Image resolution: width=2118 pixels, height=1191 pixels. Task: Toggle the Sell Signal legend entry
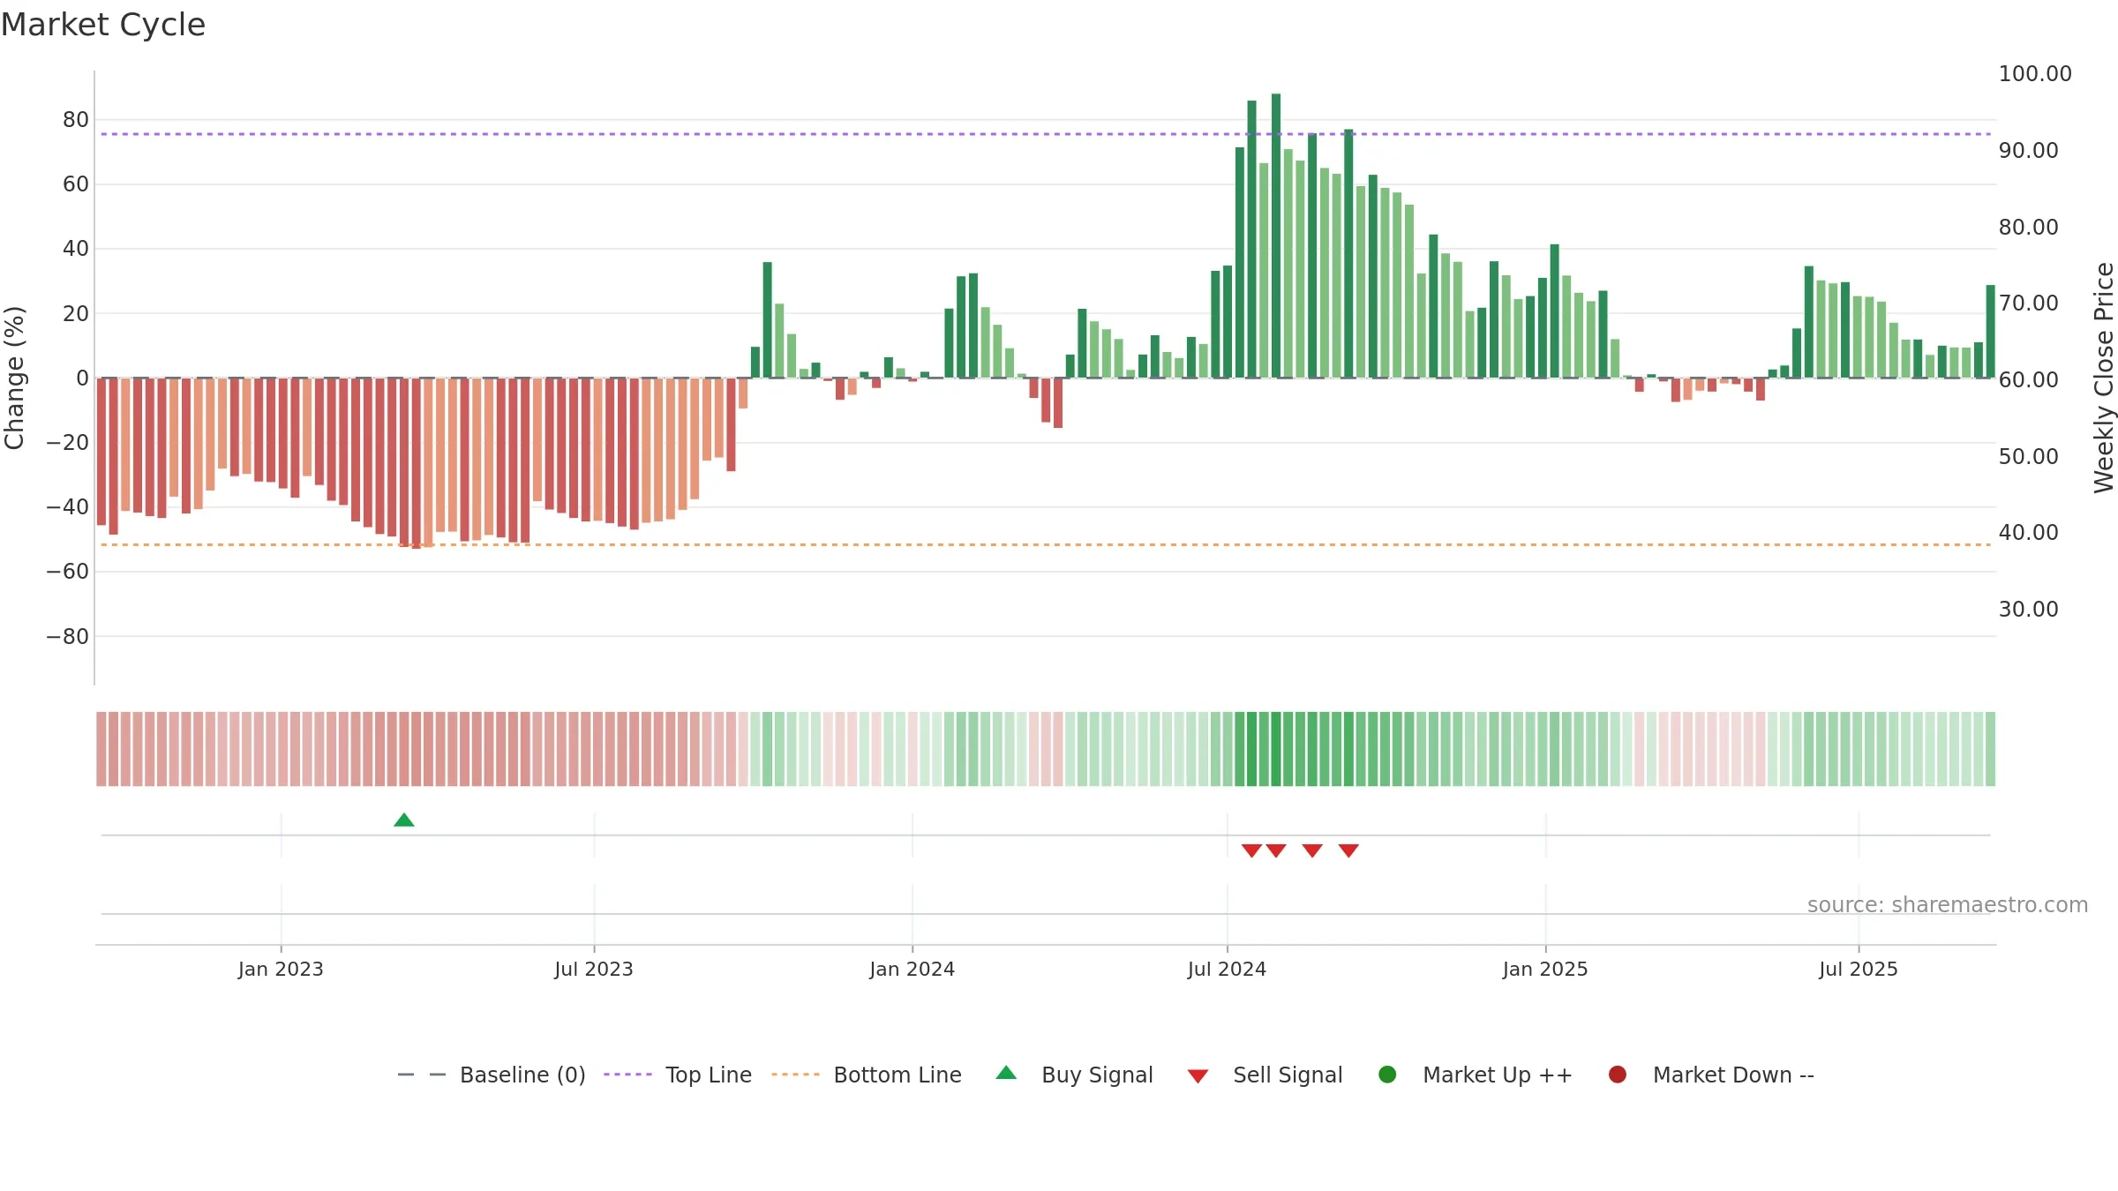click(x=1265, y=1075)
